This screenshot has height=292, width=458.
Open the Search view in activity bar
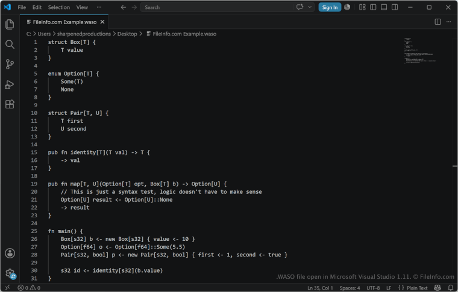pos(10,45)
